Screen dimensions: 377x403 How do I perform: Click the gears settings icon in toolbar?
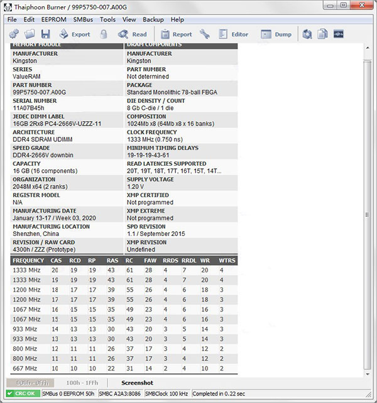point(14,35)
